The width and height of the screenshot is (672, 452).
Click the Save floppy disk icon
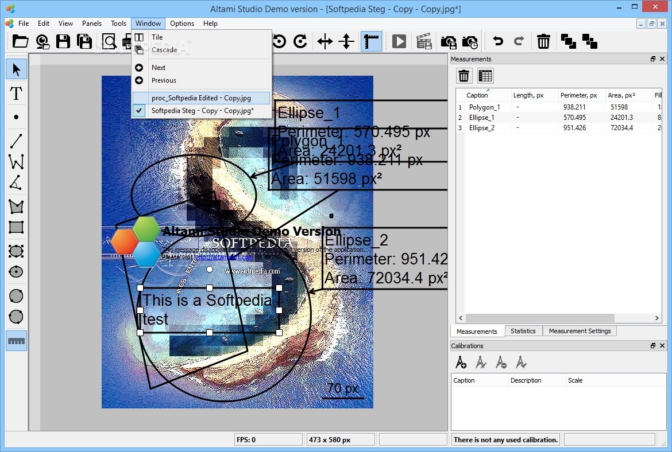(63, 41)
